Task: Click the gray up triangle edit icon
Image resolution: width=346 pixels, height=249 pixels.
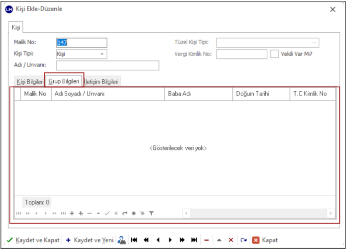Action: point(219,240)
